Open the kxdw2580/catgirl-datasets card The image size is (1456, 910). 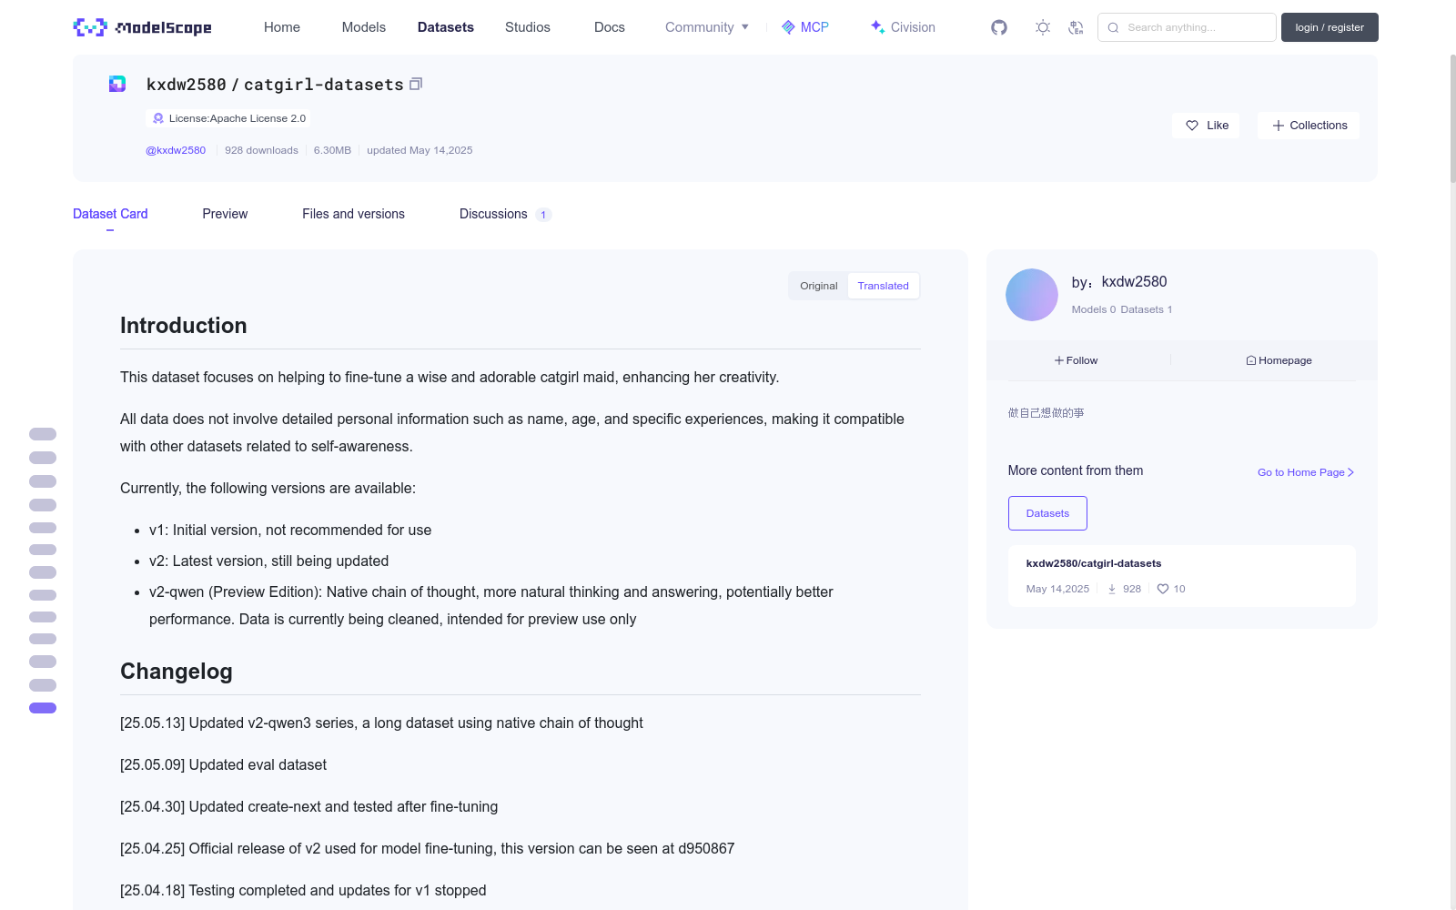[1182, 576]
